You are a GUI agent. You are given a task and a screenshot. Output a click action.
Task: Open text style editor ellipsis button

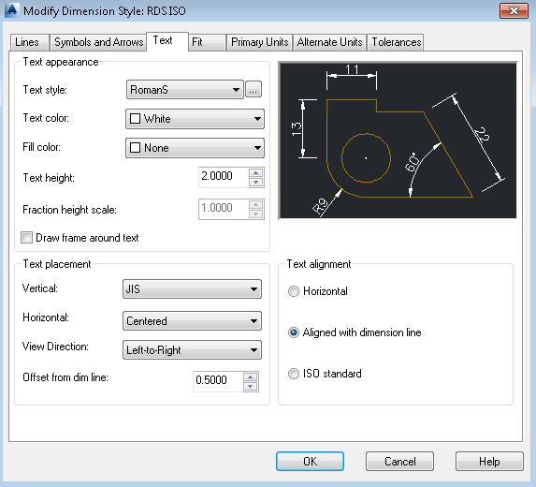(254, 90)
